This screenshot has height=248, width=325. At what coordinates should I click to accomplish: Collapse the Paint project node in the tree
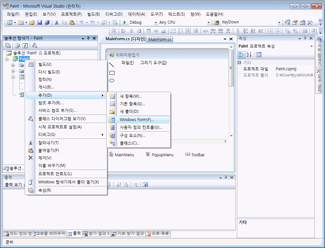tap(7, 59)
